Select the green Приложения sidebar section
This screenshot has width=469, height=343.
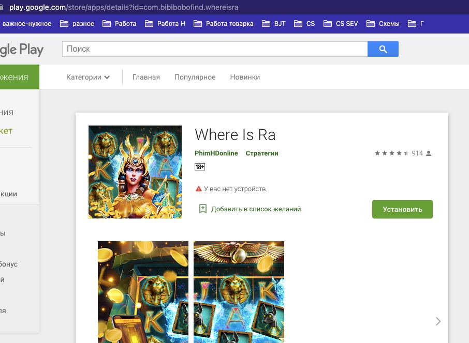(x=20, y=77)
